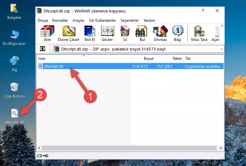
Task: Click the help question mark button
Action: [x=203, y=11]
